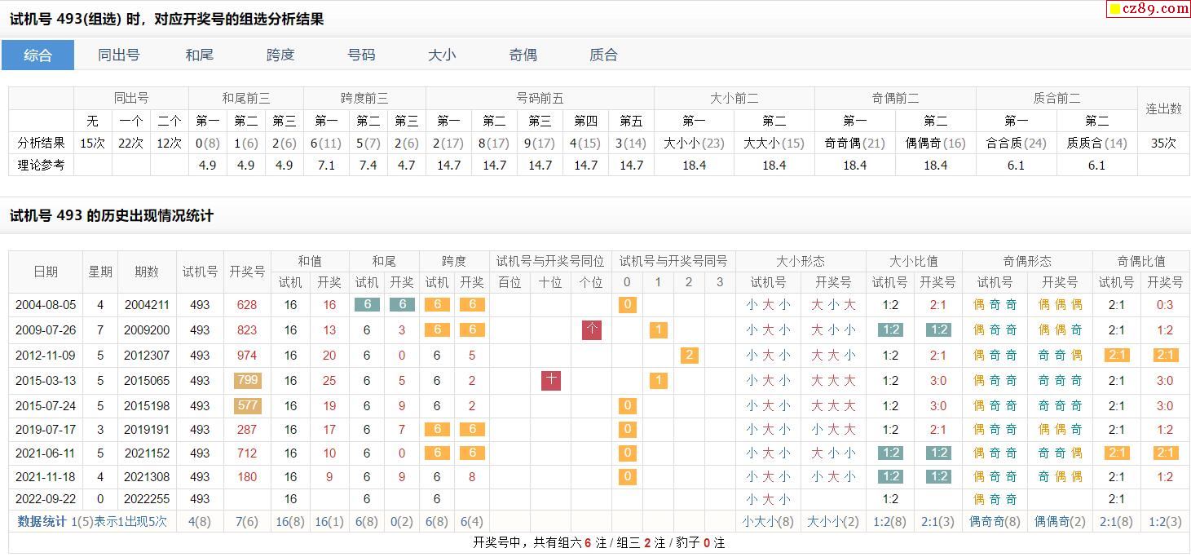Open the 奇偶 tab
Viewport: 1191px width, 557px height.
pos(523,55)
